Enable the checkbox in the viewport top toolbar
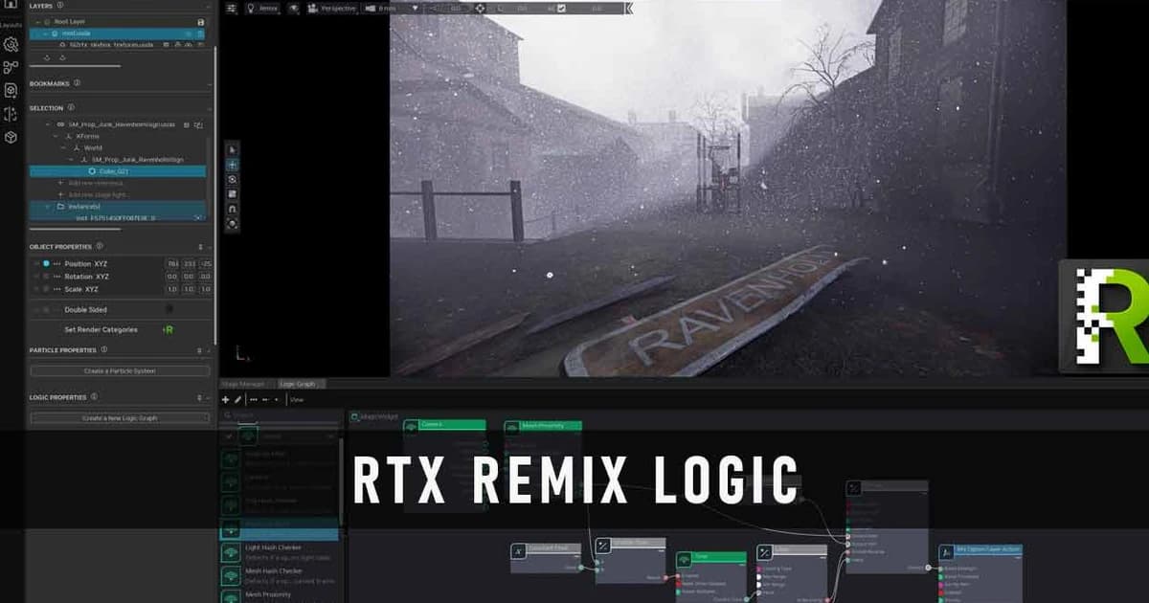Viewport: 1149px width, 603px height. tap(561, 8)
